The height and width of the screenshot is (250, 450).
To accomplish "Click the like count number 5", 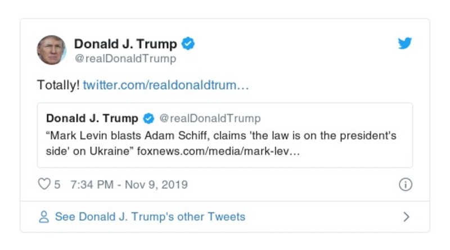I will (57, 185).
